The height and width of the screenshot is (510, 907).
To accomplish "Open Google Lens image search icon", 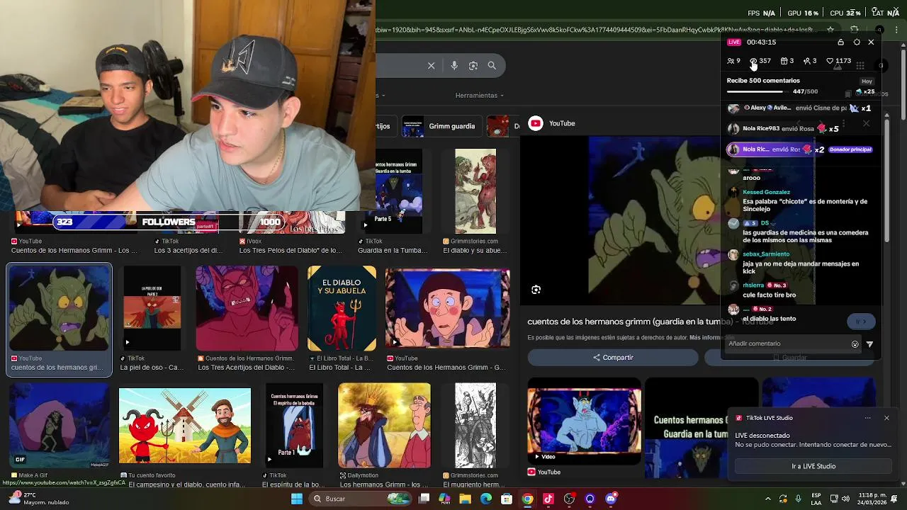I will [x=473, y=65].
